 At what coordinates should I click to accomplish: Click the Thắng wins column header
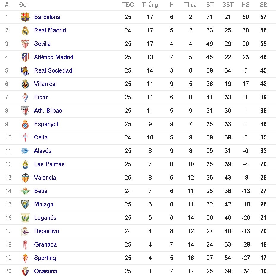pyautogui.click(x=150, y=5)
